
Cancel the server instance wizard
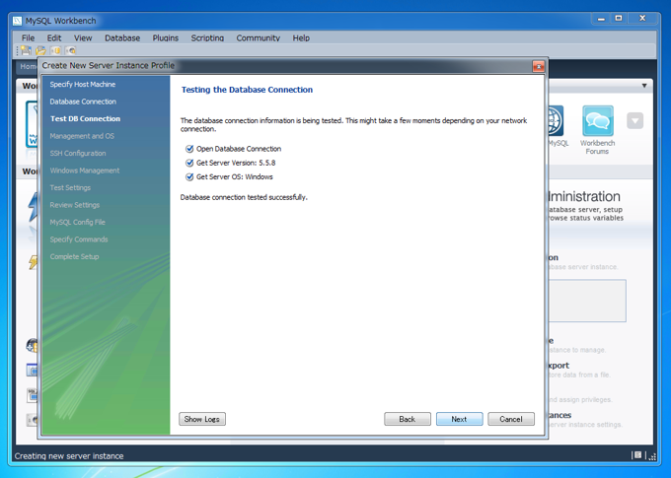point(511,419)
